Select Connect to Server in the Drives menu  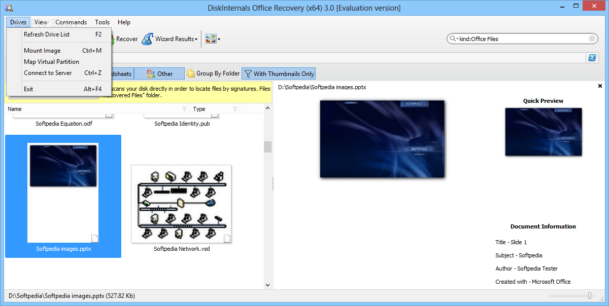pos(59,73)
